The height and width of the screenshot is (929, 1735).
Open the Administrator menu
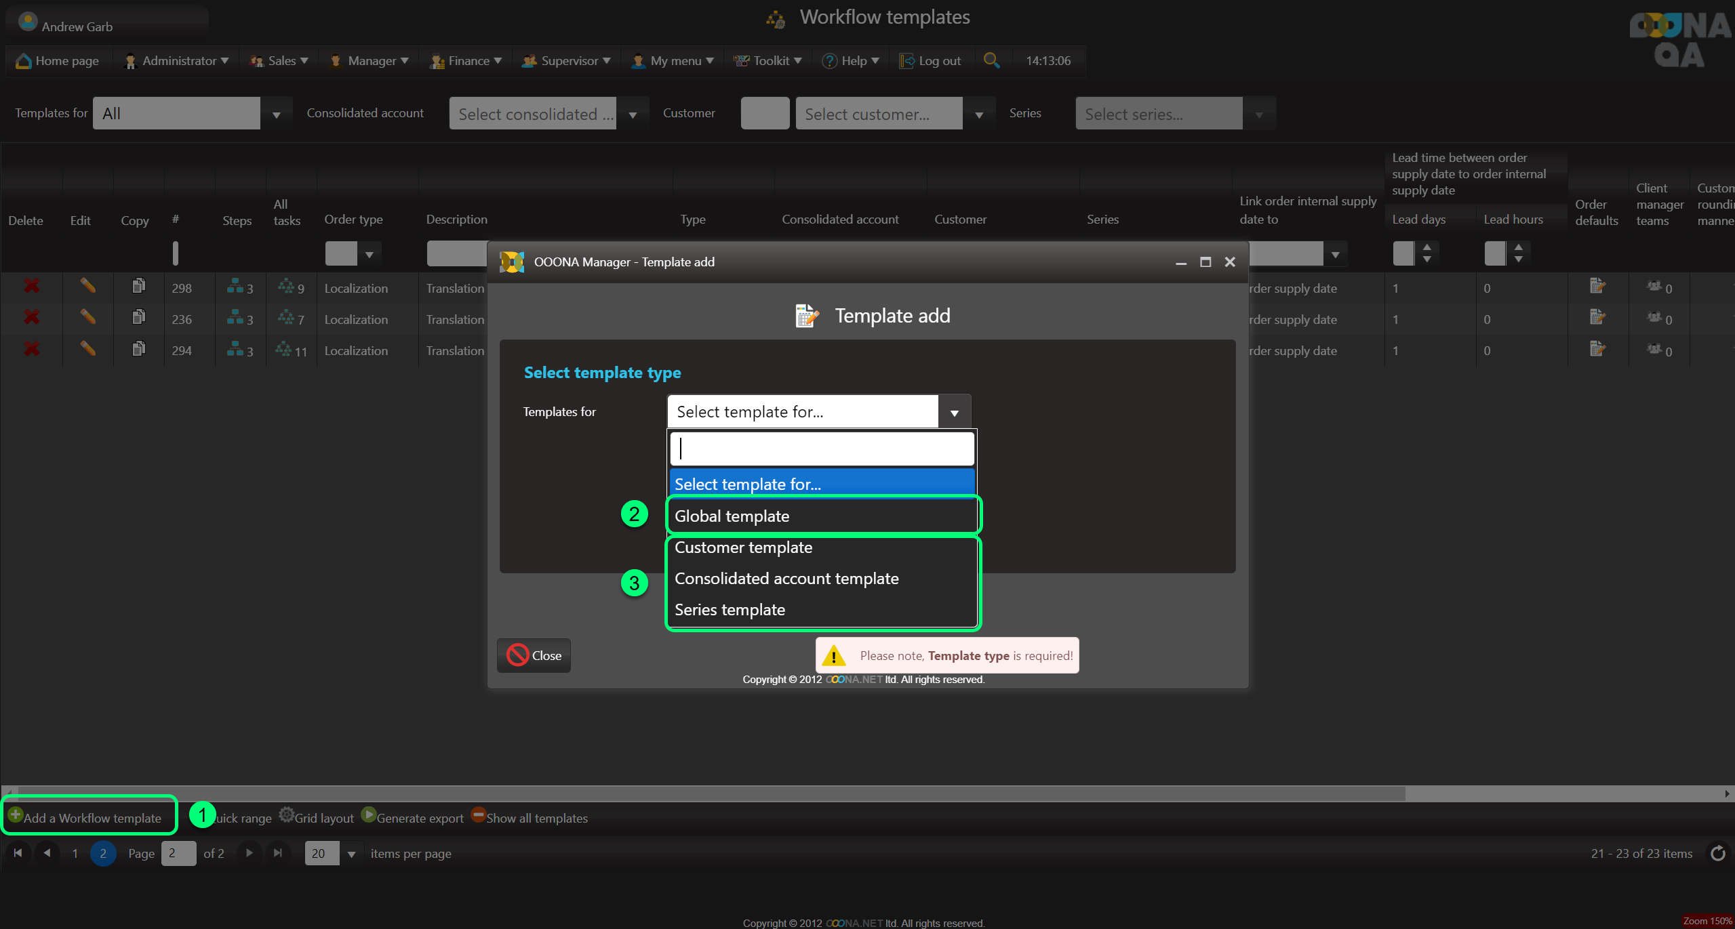click(179, 61)
